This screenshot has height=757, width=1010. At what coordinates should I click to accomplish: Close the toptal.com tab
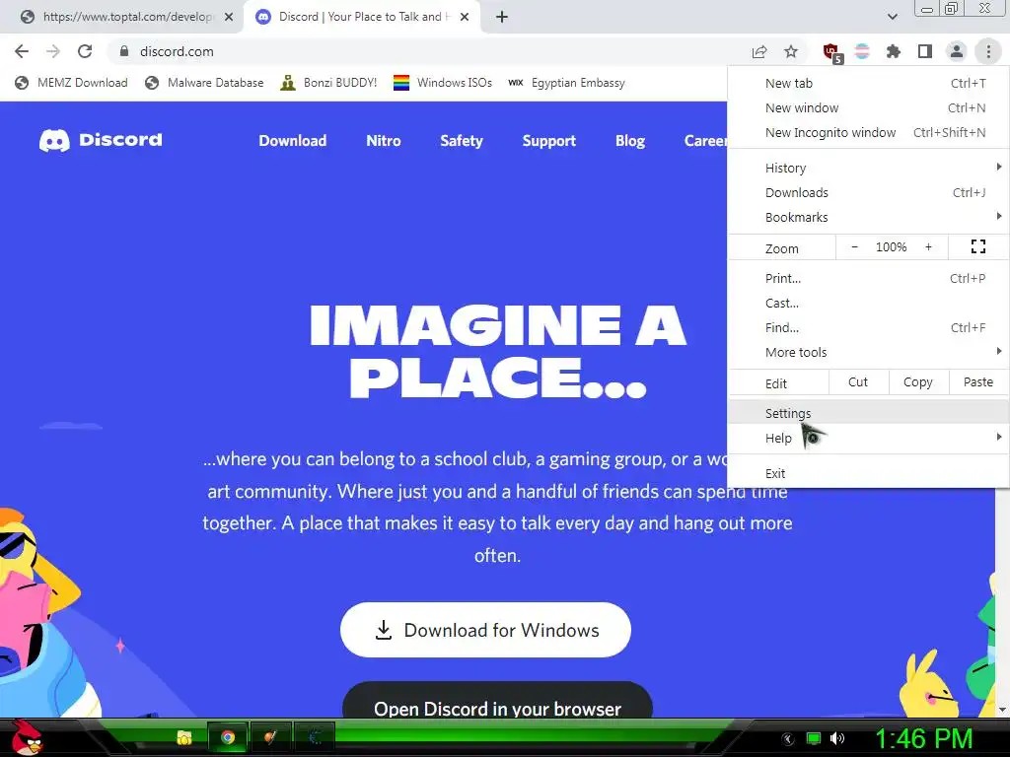click(229, 18)
